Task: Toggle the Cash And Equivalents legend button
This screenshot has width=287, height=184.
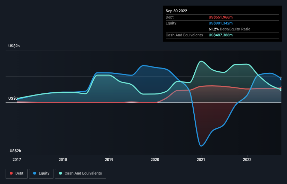Action: click(x=80, y=174)
